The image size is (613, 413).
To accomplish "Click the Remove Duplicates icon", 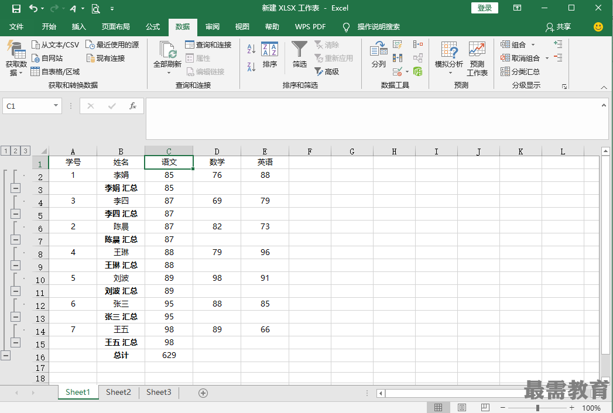I will click(398, 58).
